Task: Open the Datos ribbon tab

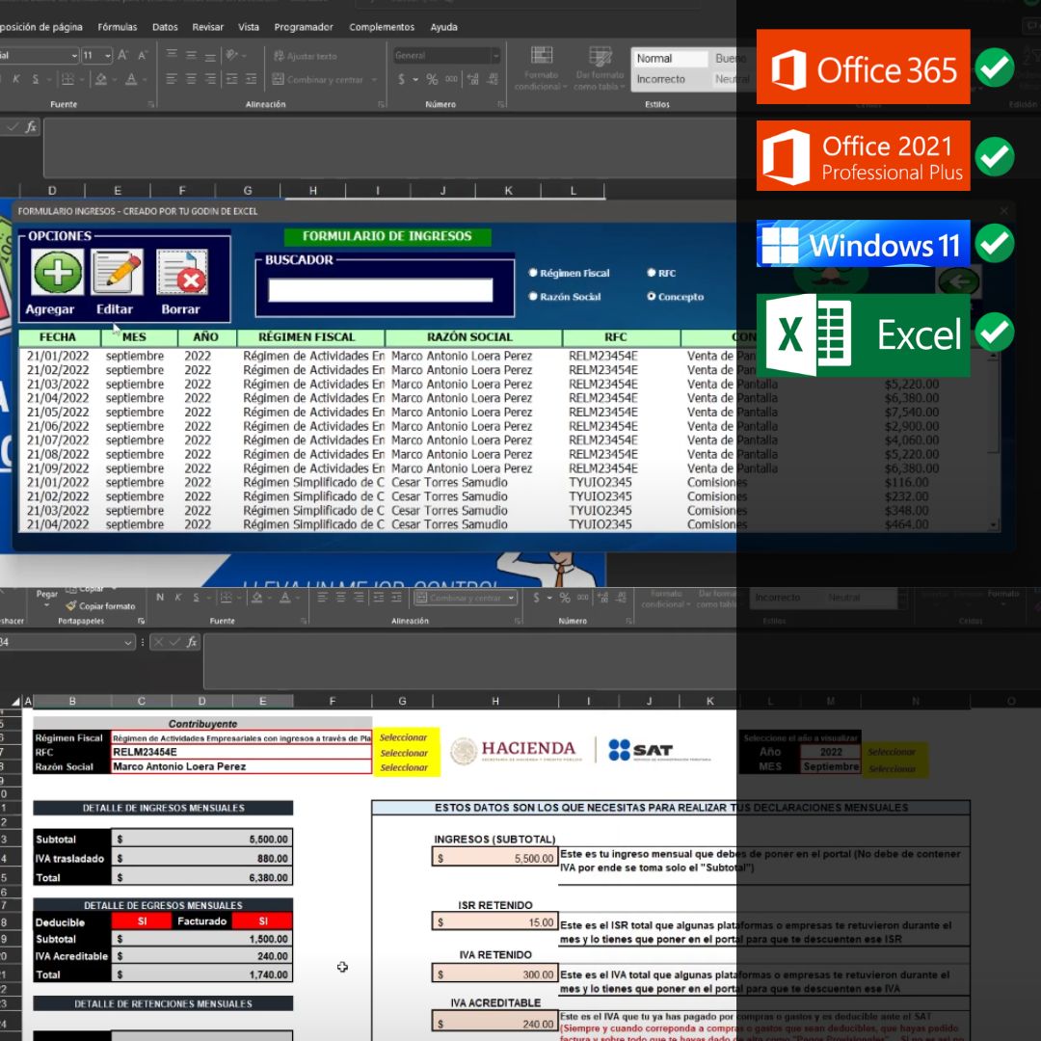Action: click(165, 27)
